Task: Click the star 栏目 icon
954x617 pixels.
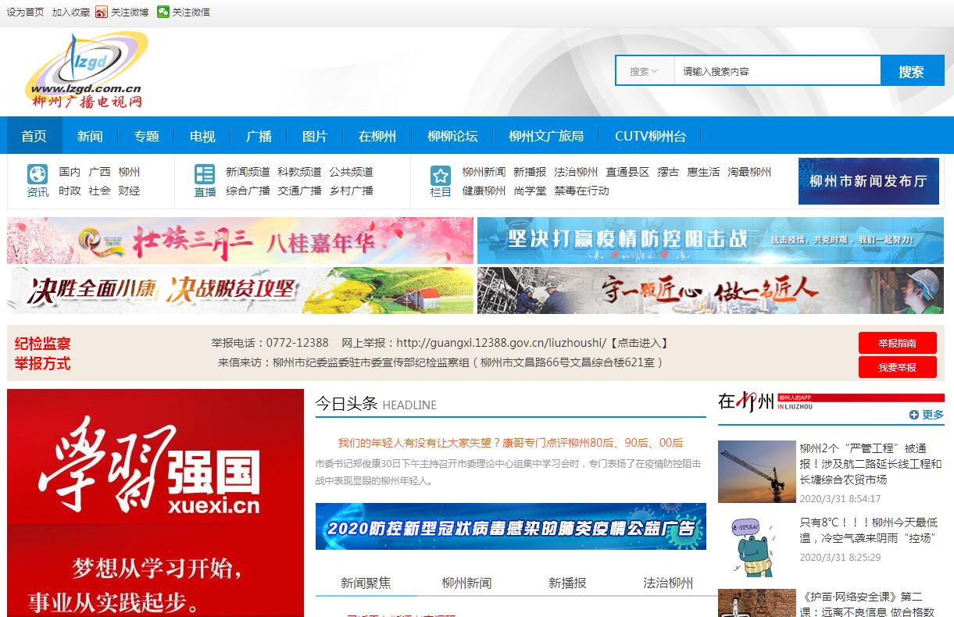Action: (441, 175)
